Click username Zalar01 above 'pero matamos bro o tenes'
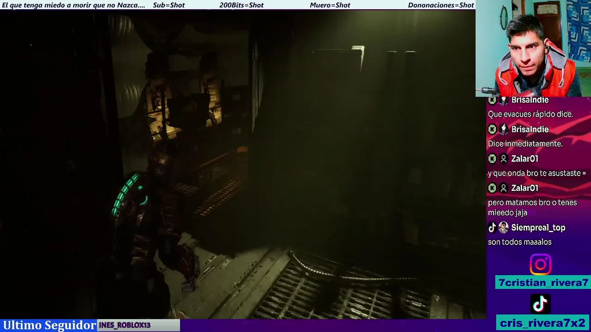 coord(525,188)
